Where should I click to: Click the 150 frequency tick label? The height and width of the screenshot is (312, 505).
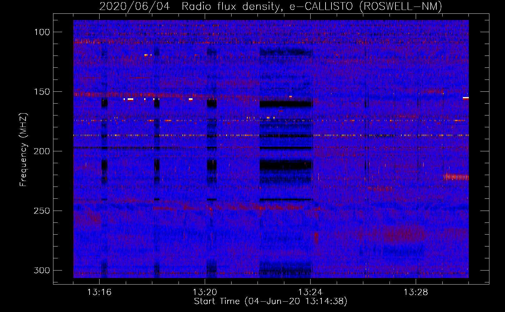[x=42, y=92]
